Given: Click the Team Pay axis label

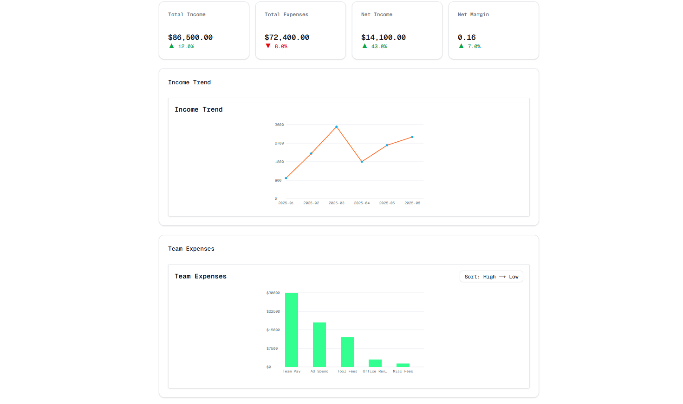Looking at the screenshot, I should click(x=292, y=371).
